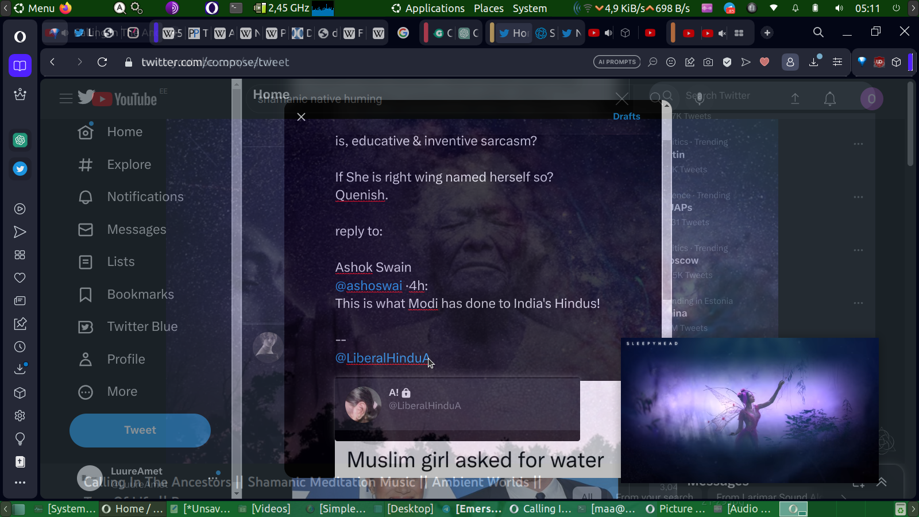The height and width of the screenshot is (517, 919).
Task: Search tabs with the magnifier icon
Action: 818,33
